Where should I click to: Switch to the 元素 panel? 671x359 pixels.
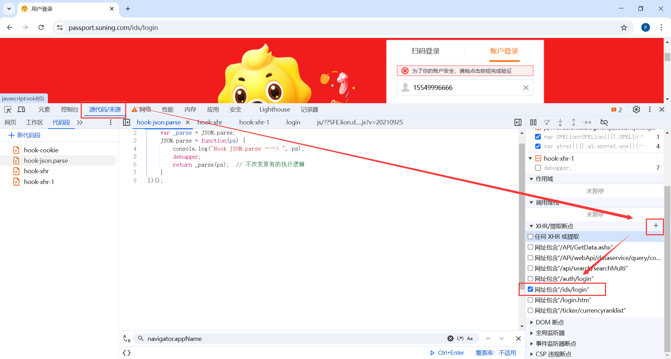(x=44, y=109)
